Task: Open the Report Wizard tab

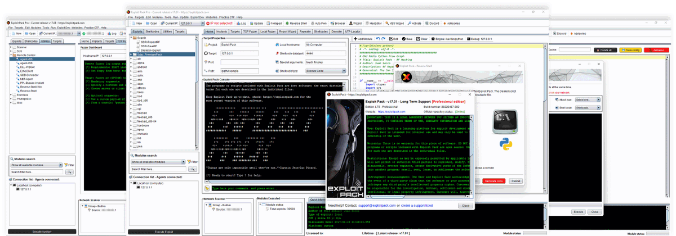Action: 287,31
